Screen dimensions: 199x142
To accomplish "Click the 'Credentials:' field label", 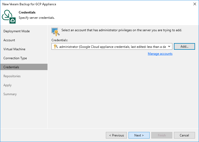I will pyautogui.click(x=60, y=40).
